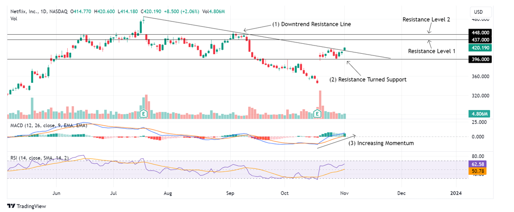Click the Netflix, Inc. symbol title
Screen dimensions: 514x212
click(23, 11)
